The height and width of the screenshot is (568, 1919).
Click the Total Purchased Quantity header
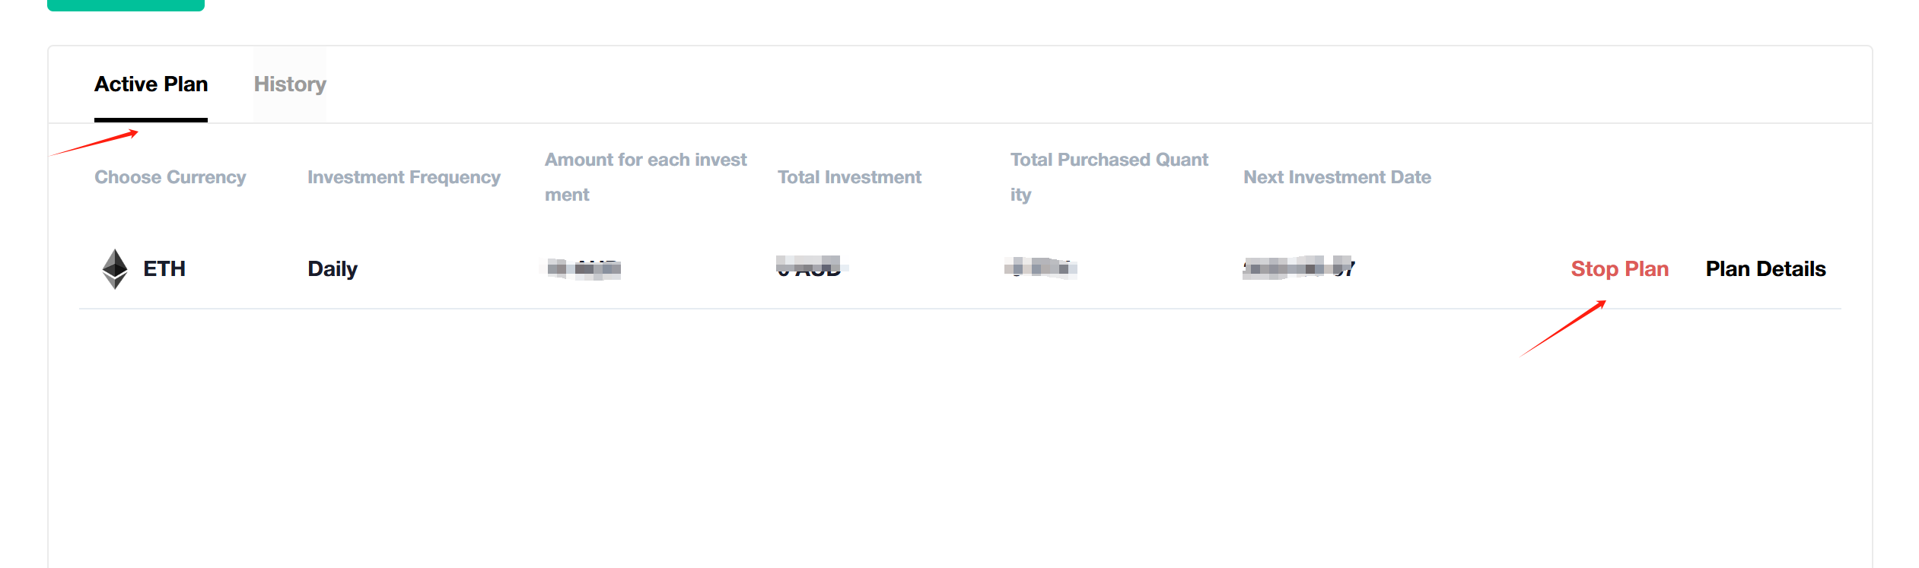(1109, 176)
